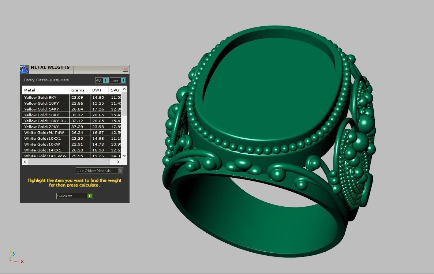Toggle the GV library switch
The height and width of the screenshot is (274, 434).
(102, 80)
